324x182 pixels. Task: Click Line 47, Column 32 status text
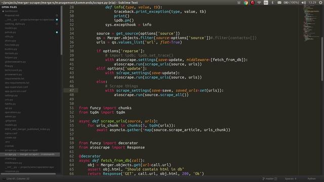point(18,178)
